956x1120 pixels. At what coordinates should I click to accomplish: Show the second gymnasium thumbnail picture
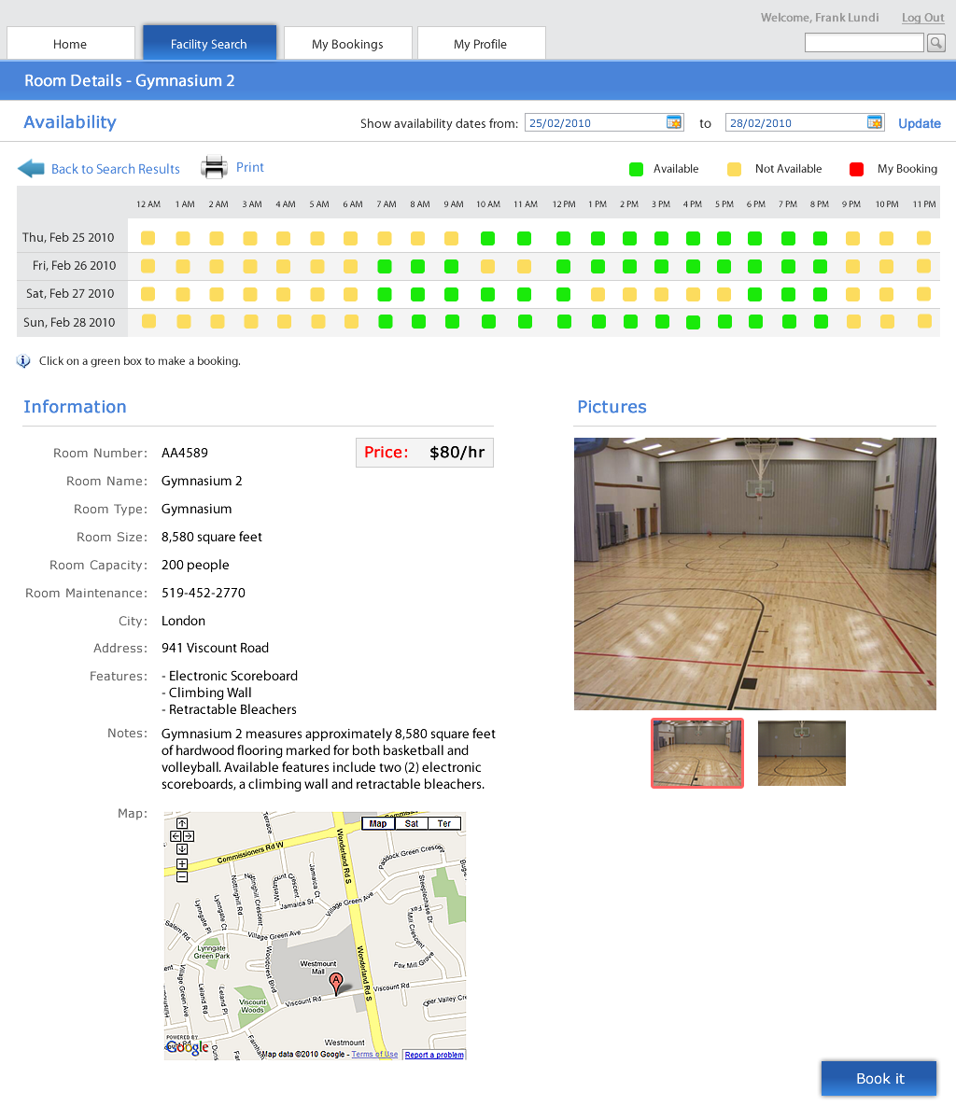tap(801, 752)
